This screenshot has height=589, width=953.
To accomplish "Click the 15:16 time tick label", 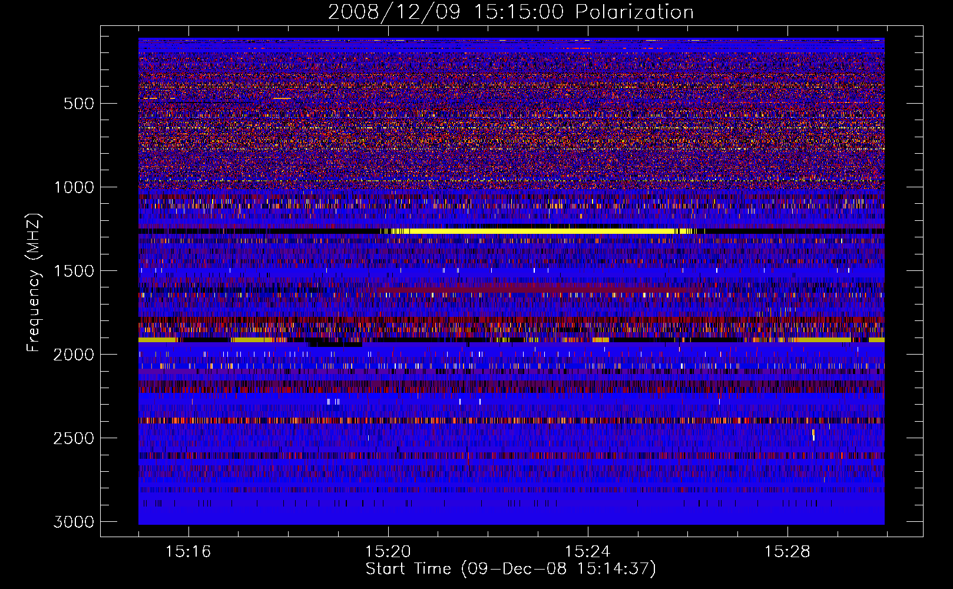I will click(188, 552).
